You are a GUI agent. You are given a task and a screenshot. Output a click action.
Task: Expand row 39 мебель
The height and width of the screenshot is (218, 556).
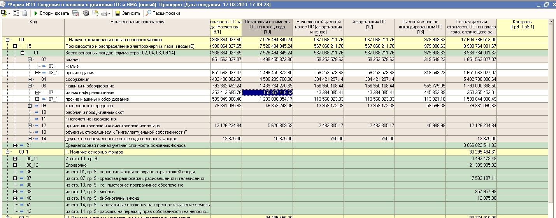[x=15, y=192]
